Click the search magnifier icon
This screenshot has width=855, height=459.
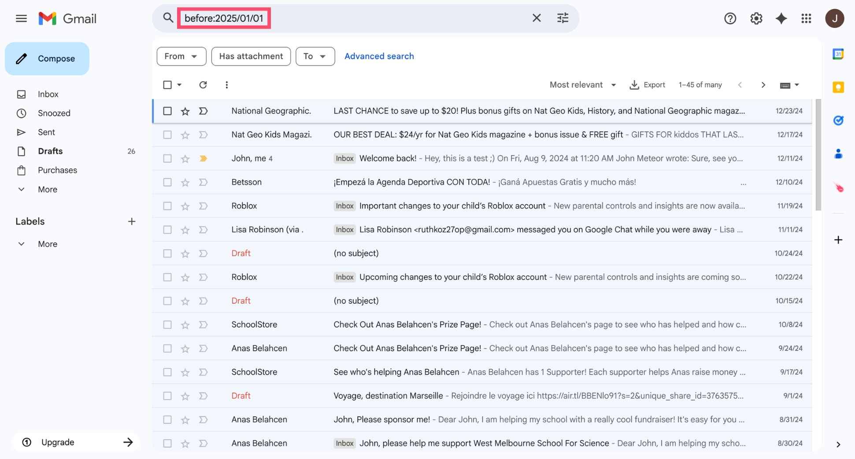click(x=168, y=18)
